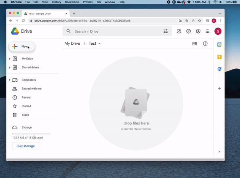The image size is (240, 178).
Task: Open the Apple menu
Action: pos(5,2)
